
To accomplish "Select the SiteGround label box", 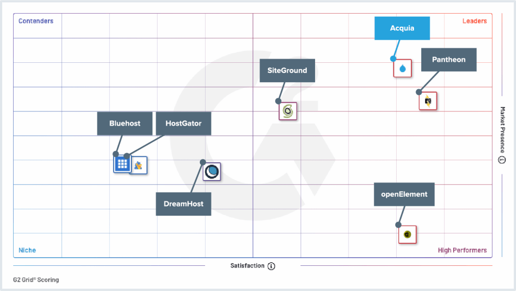I will (287, 71).
